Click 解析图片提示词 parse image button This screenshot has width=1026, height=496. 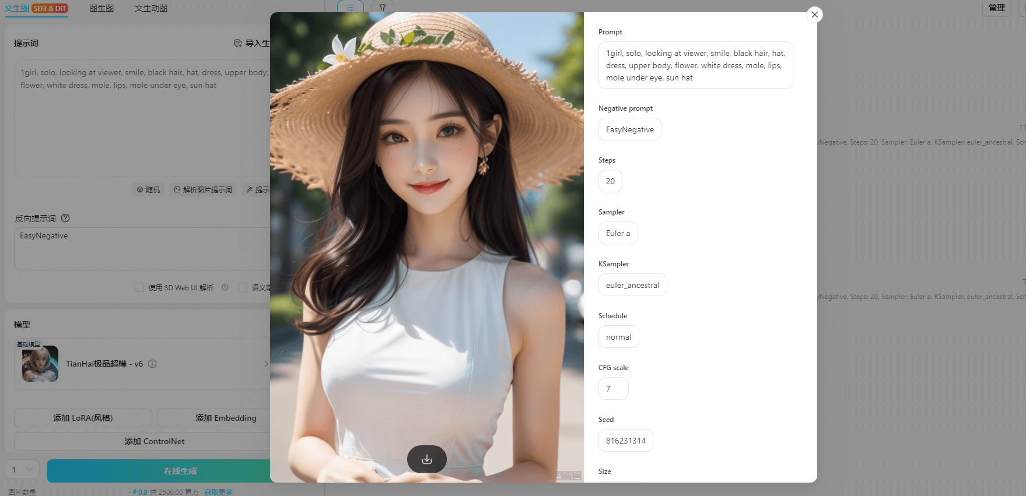click(203, 189)
